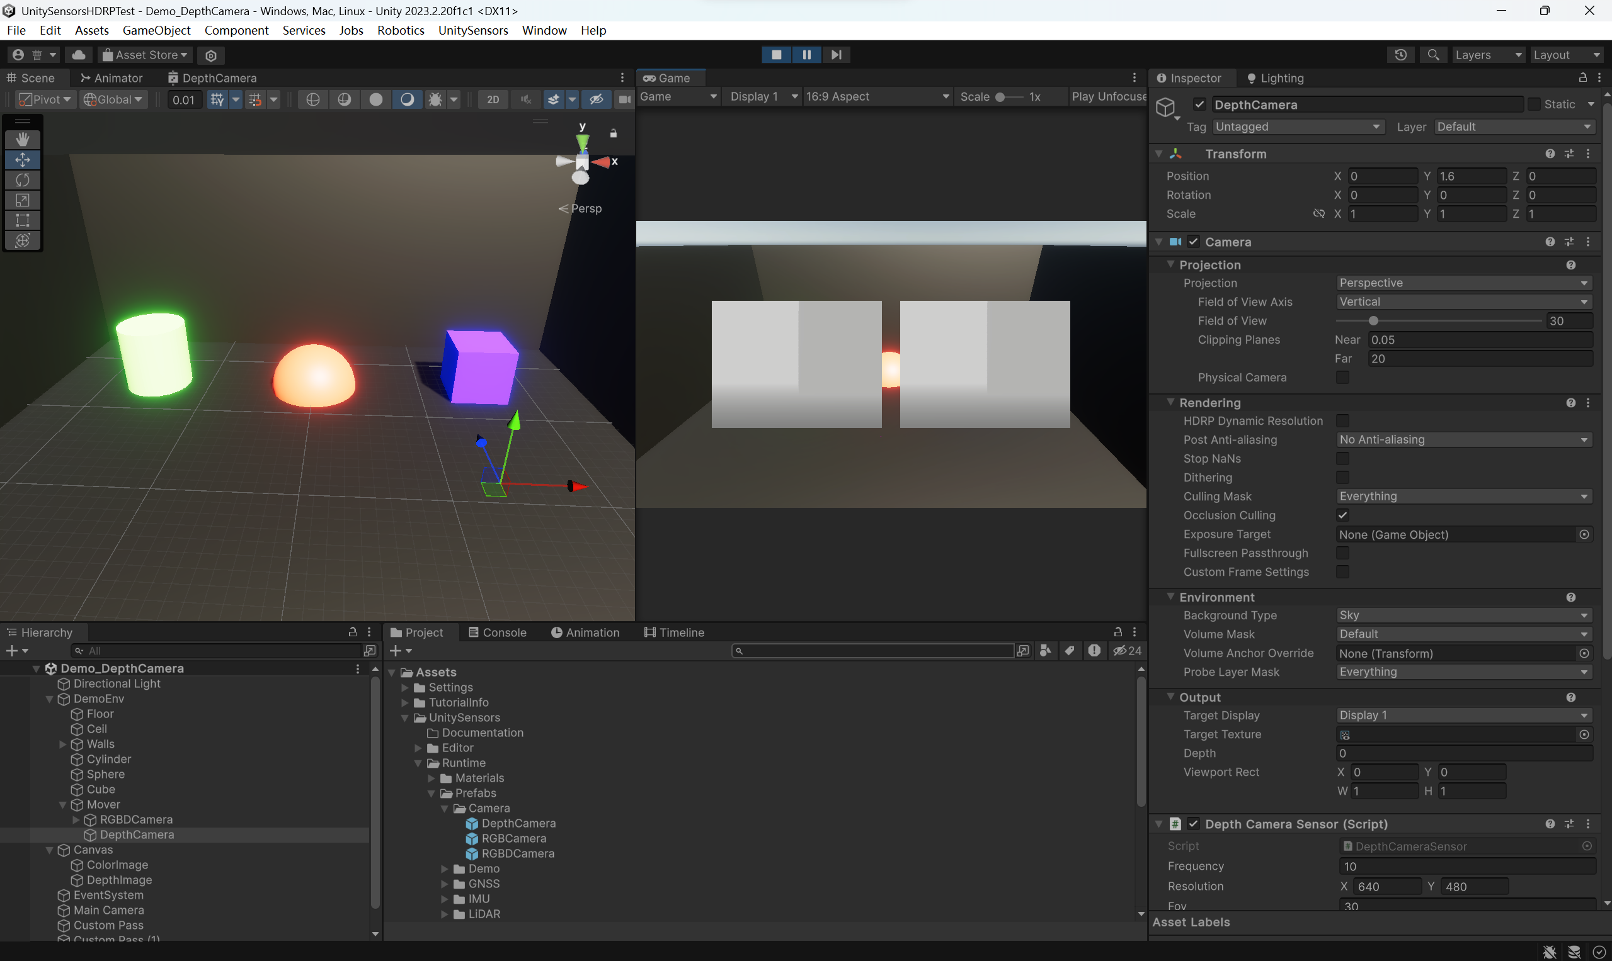
Task: Toggle the Static checkbox for DepthCamera
Action: coord(1533,104)
